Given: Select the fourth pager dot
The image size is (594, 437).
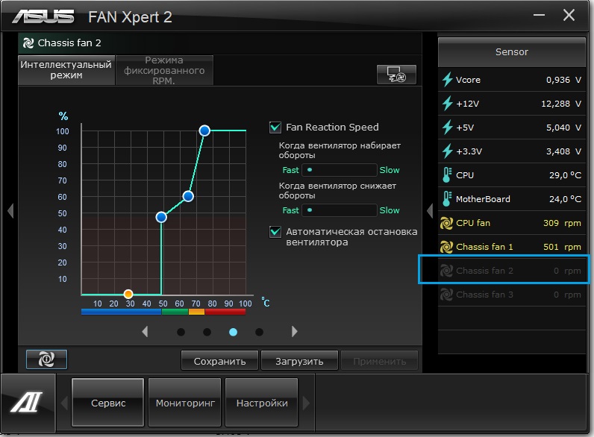Looking at the screenshot, I should pos(259,332).
